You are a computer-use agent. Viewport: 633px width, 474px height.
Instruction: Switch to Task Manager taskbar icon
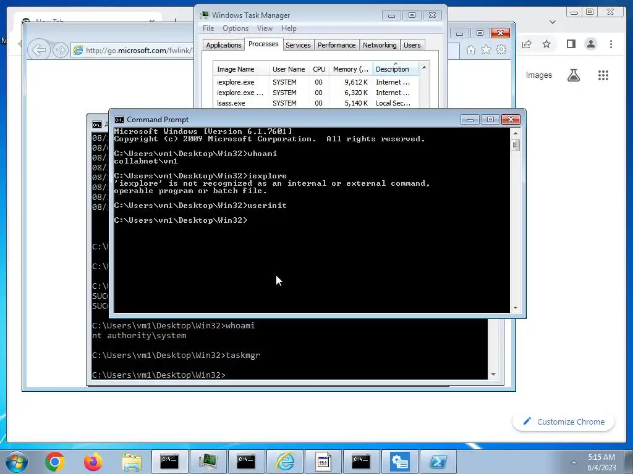pyautogui.click(x=208, y=462)
